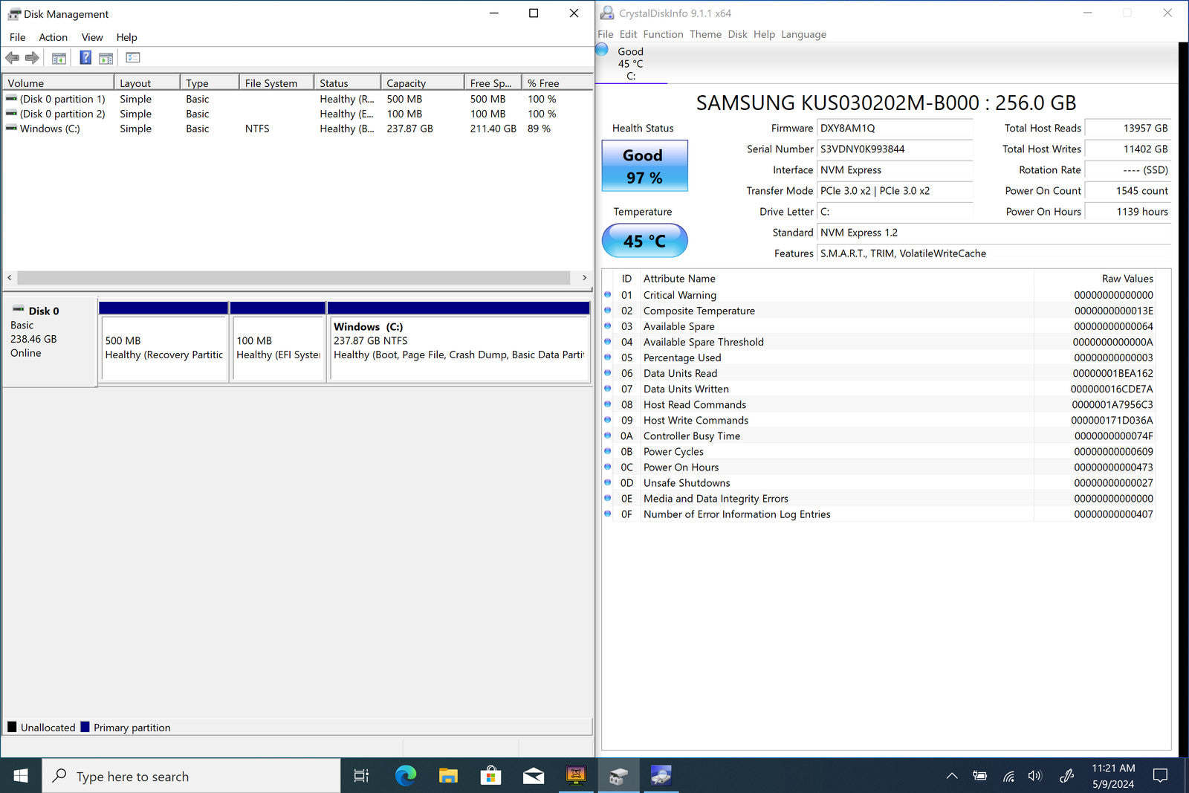
Task: Click the blue Help question mark icon
Action: point(85,58)
